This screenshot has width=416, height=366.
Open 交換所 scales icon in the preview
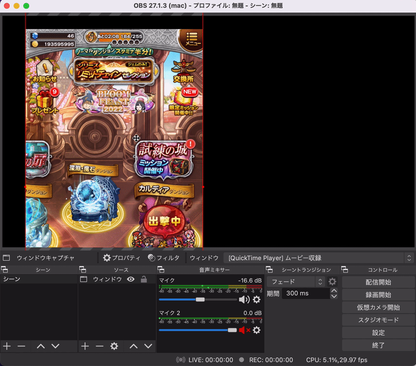(x=183, y=71)
